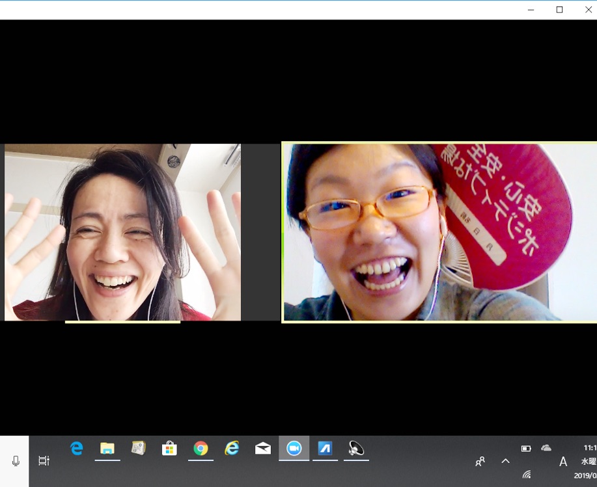Expand the hidden system tray icons chevron
This screenshot has width=597, height=487.
point(505,461)
